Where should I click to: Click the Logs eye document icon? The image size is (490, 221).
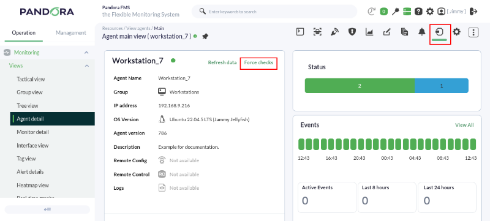click(x=162, y=188)
